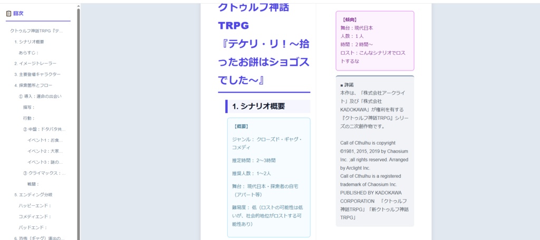Open ② 中盤：ドタバタ共… entry
This screenshot has width=540, height=240.
[x=44, y=129]
